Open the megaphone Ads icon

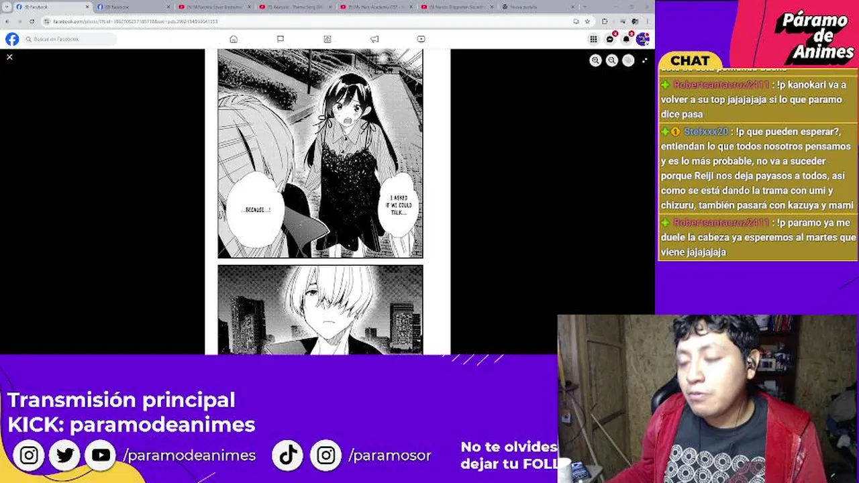point(374,39)
